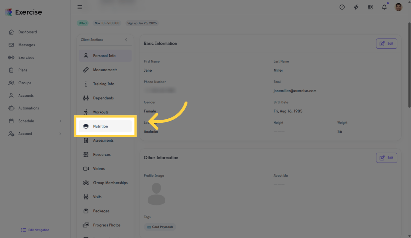
Task: Open the history icon in the top bar
Action: click(x=342, y=7)
